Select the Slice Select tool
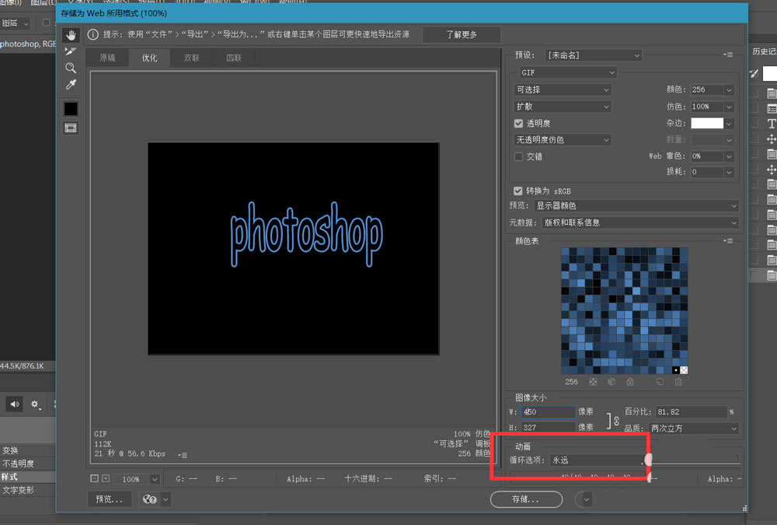 point(71,51)
